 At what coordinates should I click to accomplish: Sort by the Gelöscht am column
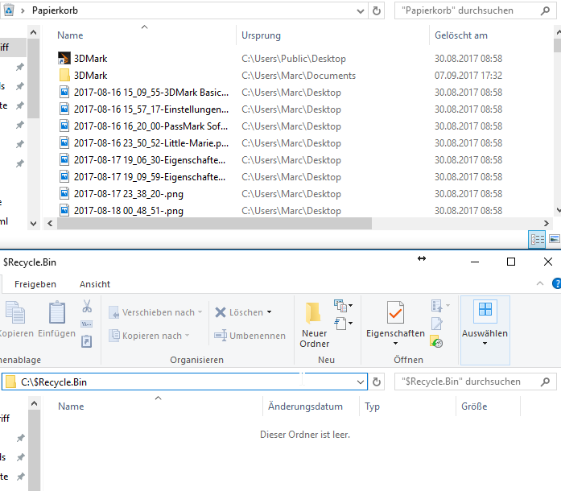(x=461, y=35)
